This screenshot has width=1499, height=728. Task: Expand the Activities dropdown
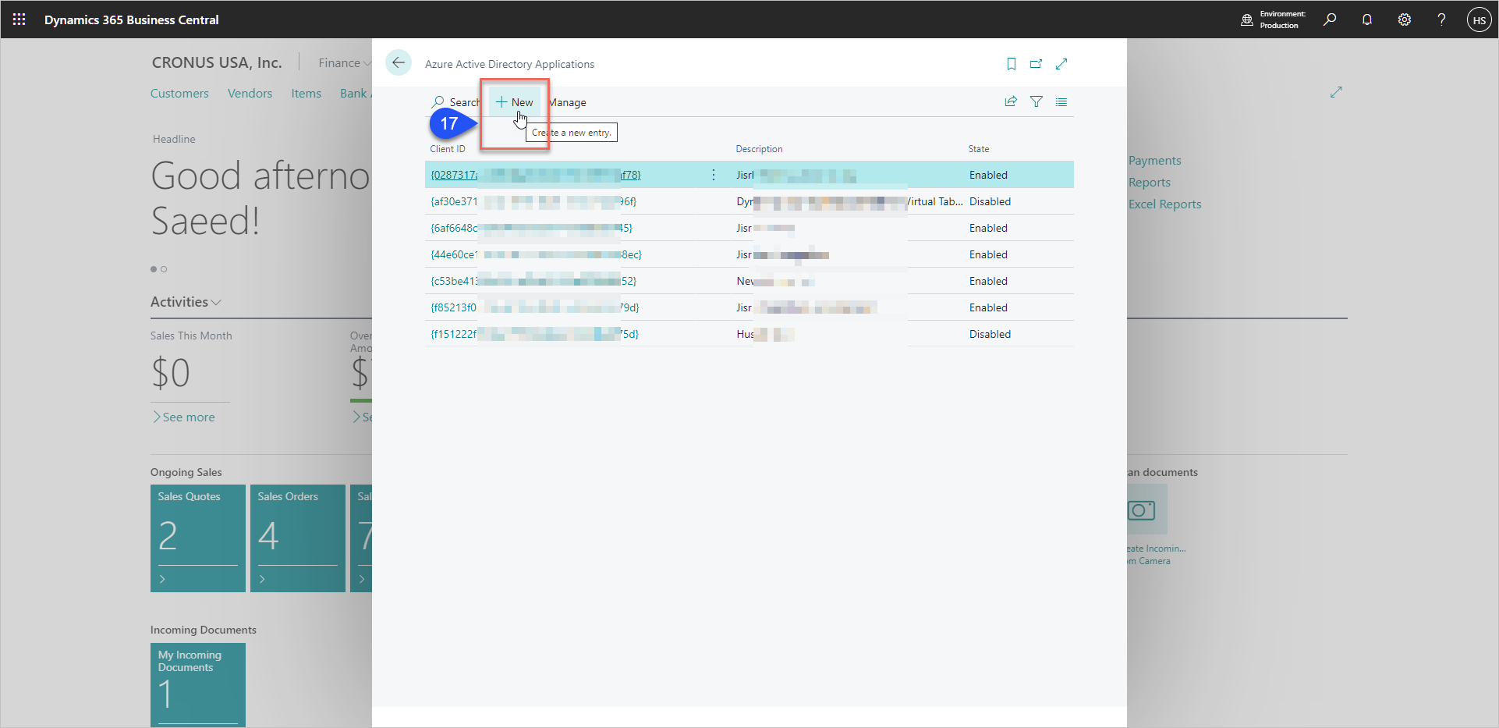pyautogui.click(x=186, y=302)
